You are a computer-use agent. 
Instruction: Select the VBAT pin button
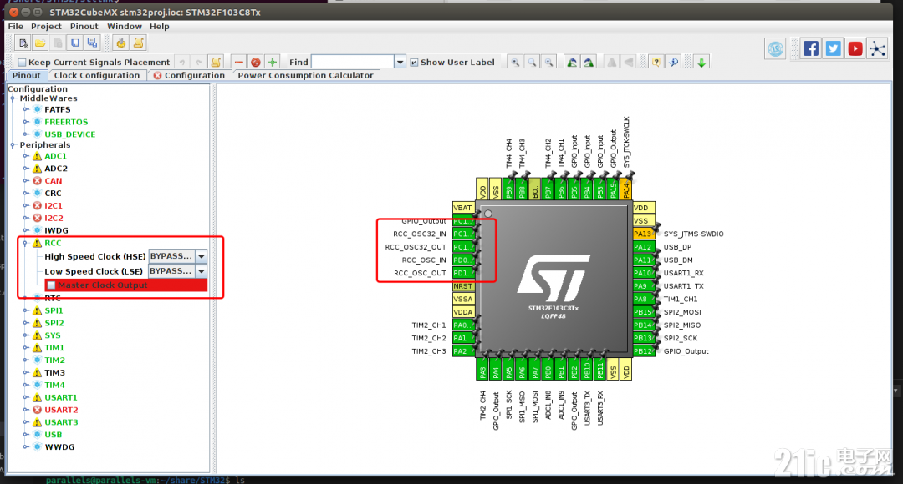coord(463,208)
